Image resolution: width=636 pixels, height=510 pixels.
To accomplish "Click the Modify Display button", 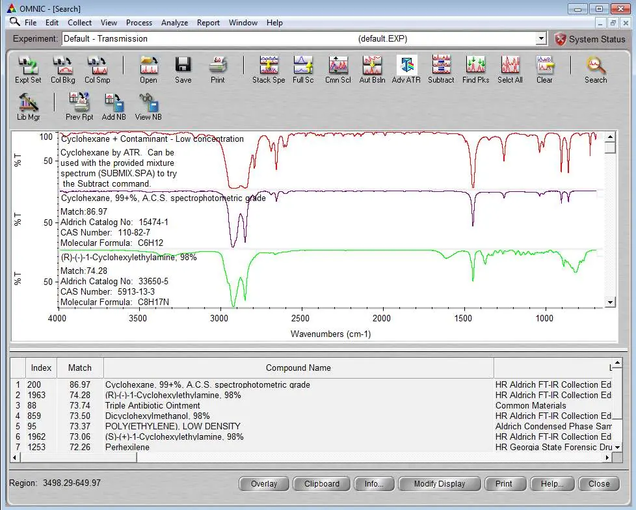I will click(x=440, y=483).
